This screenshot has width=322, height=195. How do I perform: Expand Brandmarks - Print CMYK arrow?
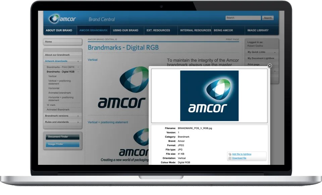(x=78, y=67)
